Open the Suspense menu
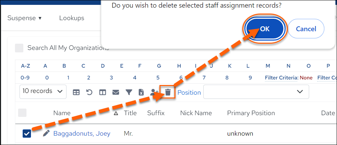Viewport: 337px width, 145px height. 24,18
